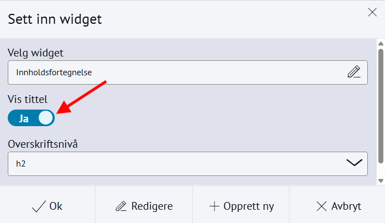385x223 pixels.
Task: Click the Overskriftsnivå label
Action: point(43,144)
